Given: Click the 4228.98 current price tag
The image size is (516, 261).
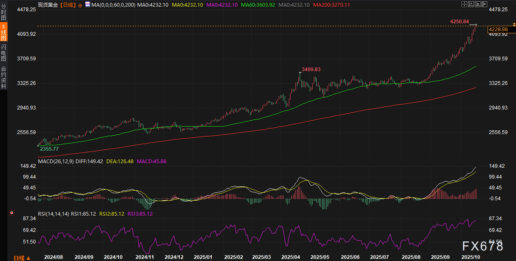Looking at the screenshot, I should 498,29.
